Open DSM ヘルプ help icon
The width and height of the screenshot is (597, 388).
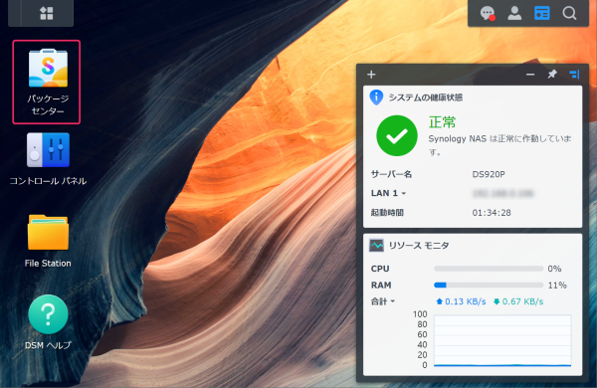(x=48, y=322)
